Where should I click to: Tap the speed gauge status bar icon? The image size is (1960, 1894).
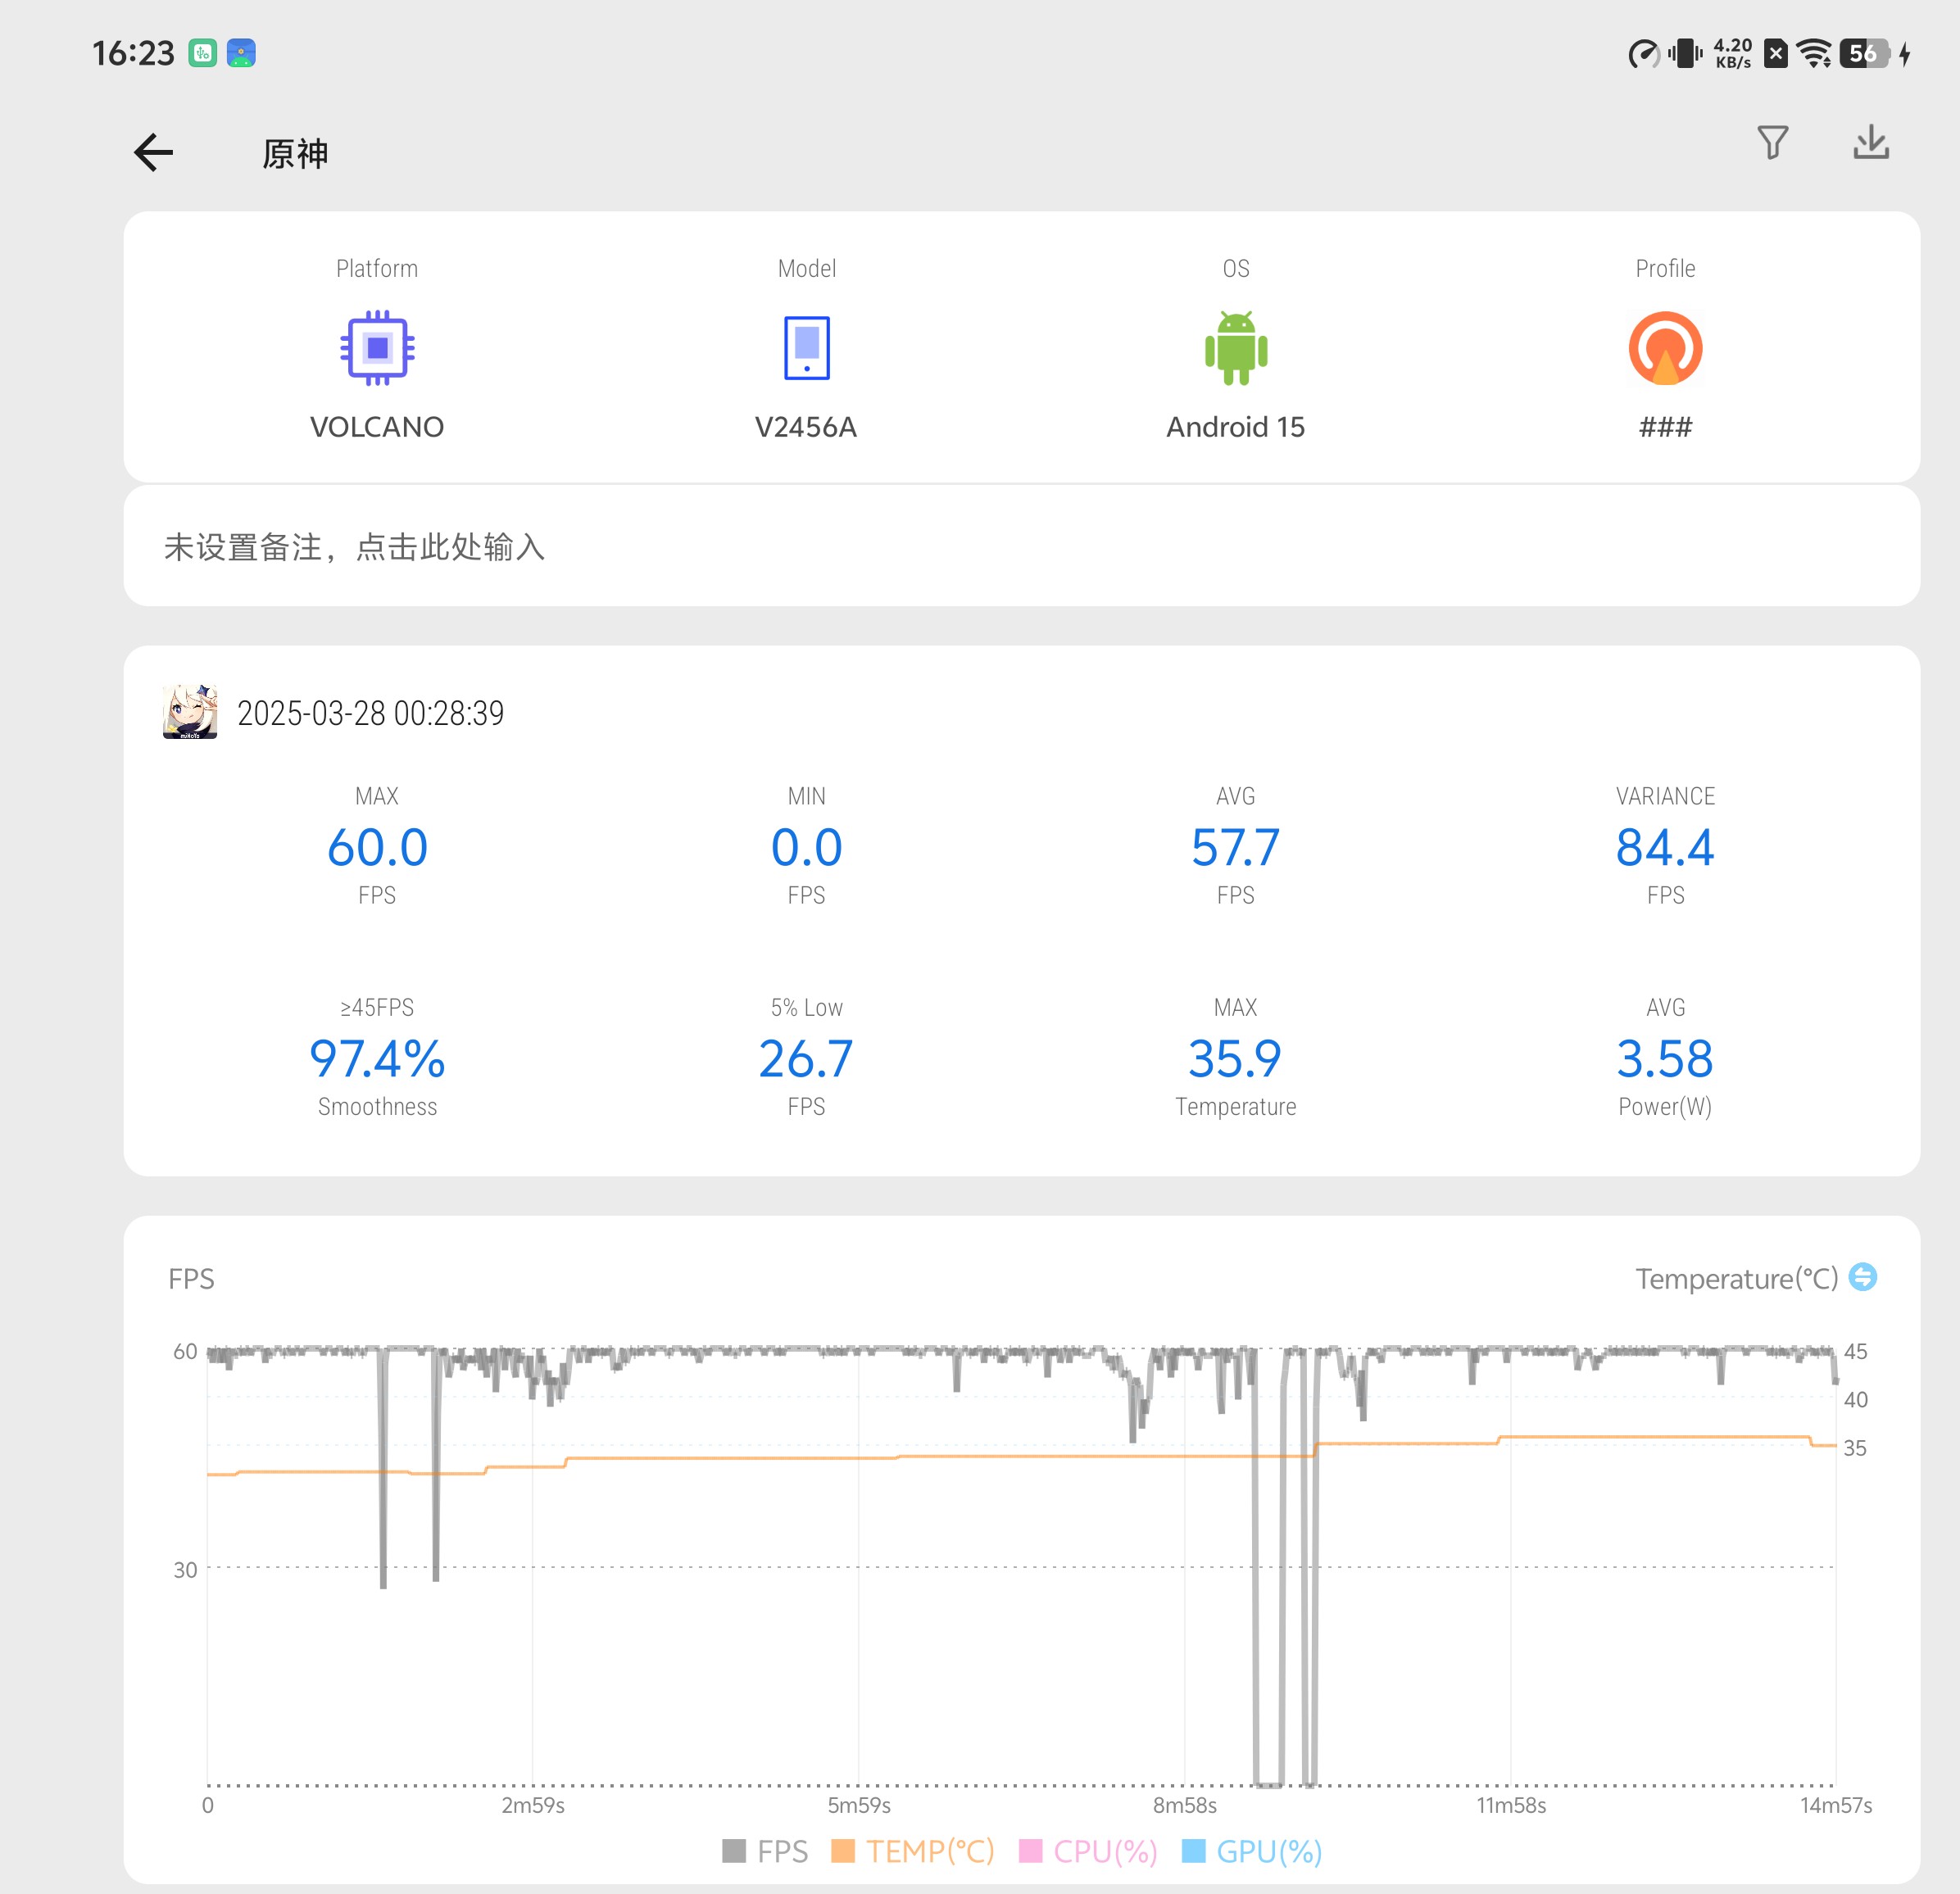pos(1643,53)
